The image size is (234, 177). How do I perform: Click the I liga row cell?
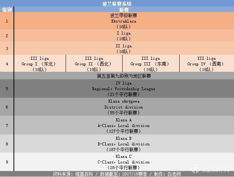[123, 36]
